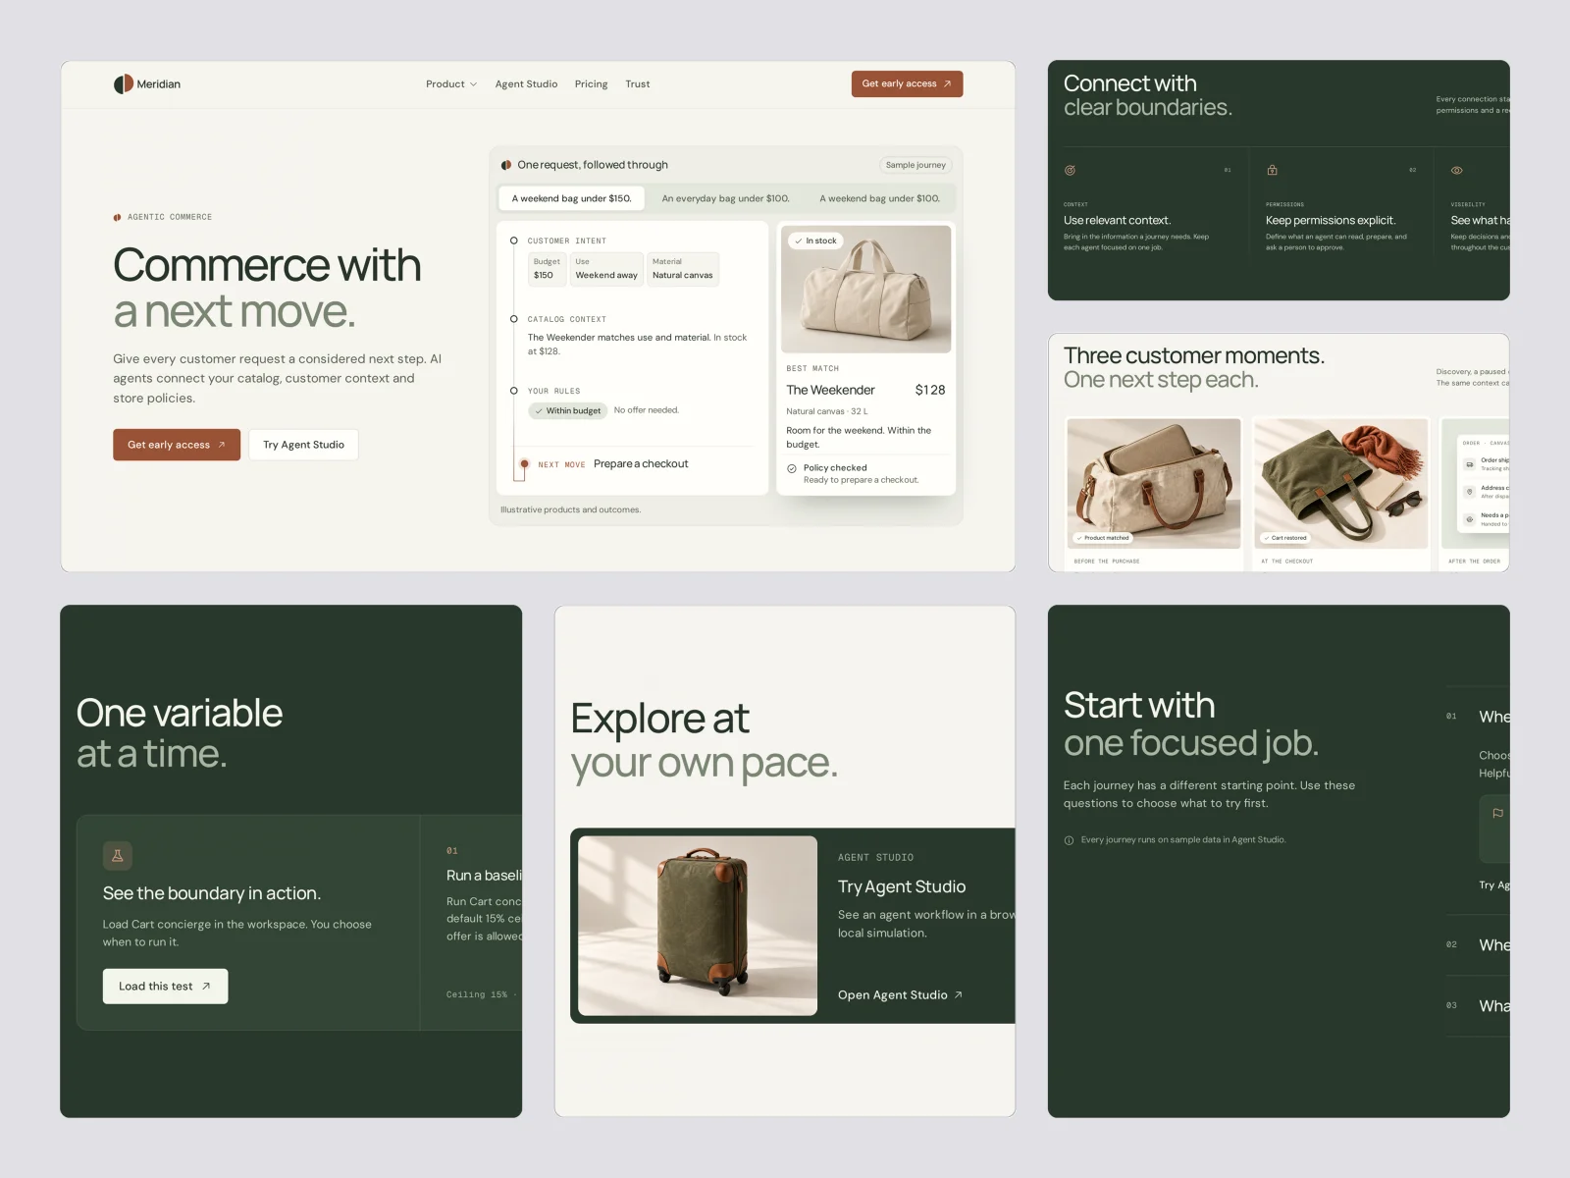This screenshot has height=1178, width=1570.
Task: Click the Sample journey badge
Action: (916, 165)
